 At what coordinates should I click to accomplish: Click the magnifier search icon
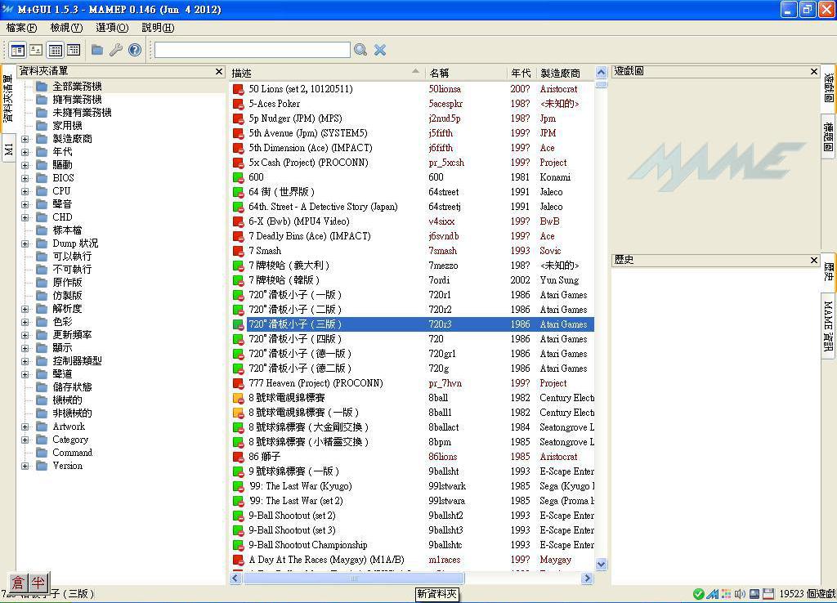pyautogui.click(x=360, y=51)
